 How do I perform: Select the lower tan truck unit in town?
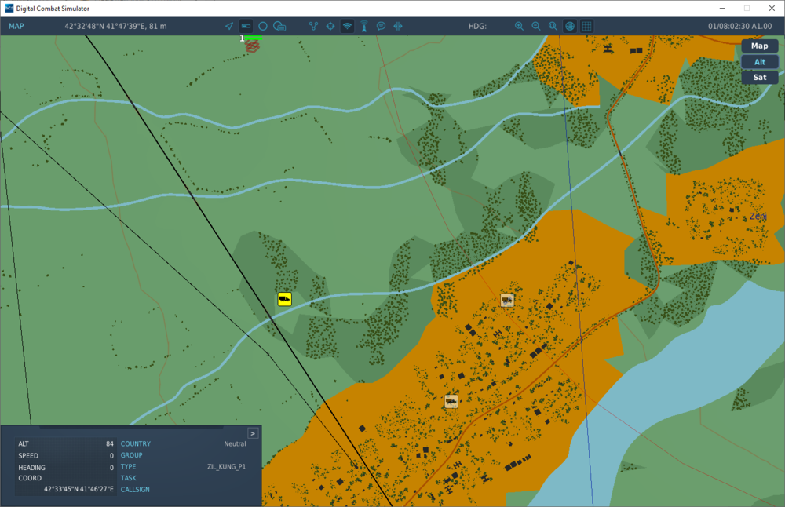click(x=451, y=401)
